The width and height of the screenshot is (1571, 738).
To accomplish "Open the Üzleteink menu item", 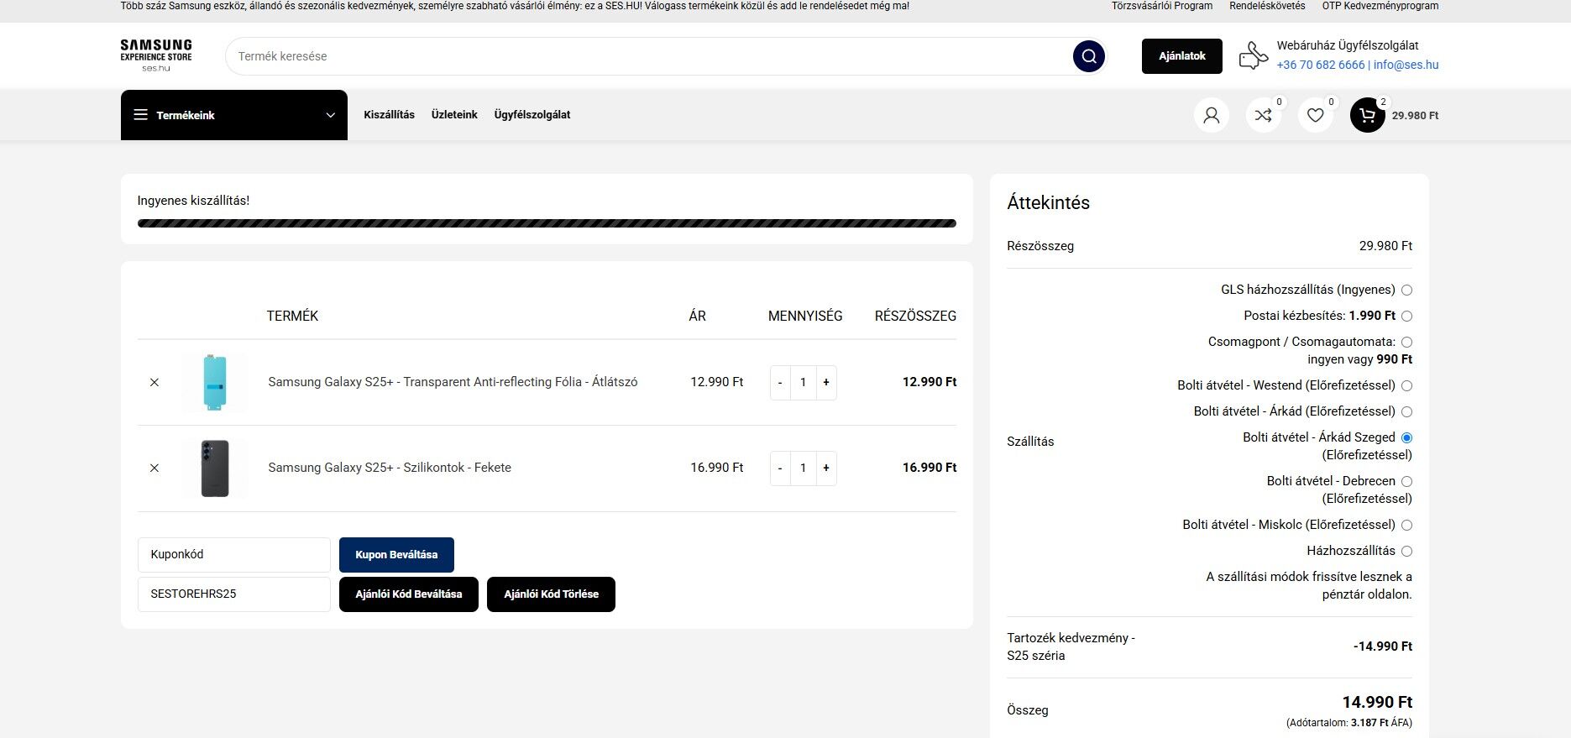I will [454, 115].
